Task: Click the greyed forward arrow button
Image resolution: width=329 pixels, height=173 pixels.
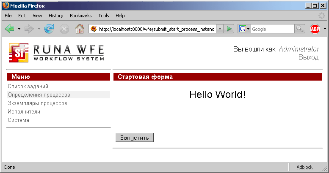Action: (x=29, y=29)
